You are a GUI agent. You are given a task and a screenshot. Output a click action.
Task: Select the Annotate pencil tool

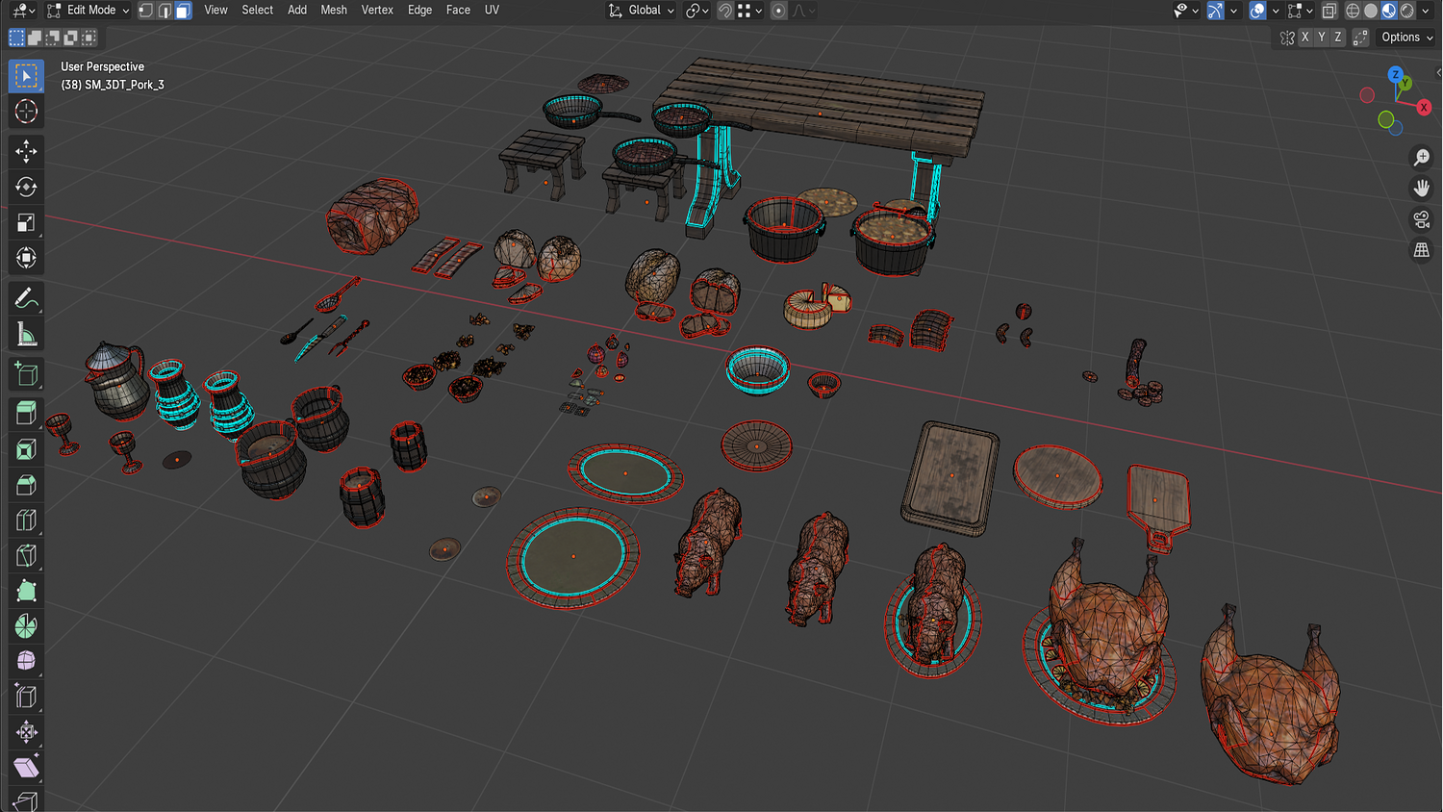(x=26, y=298)
